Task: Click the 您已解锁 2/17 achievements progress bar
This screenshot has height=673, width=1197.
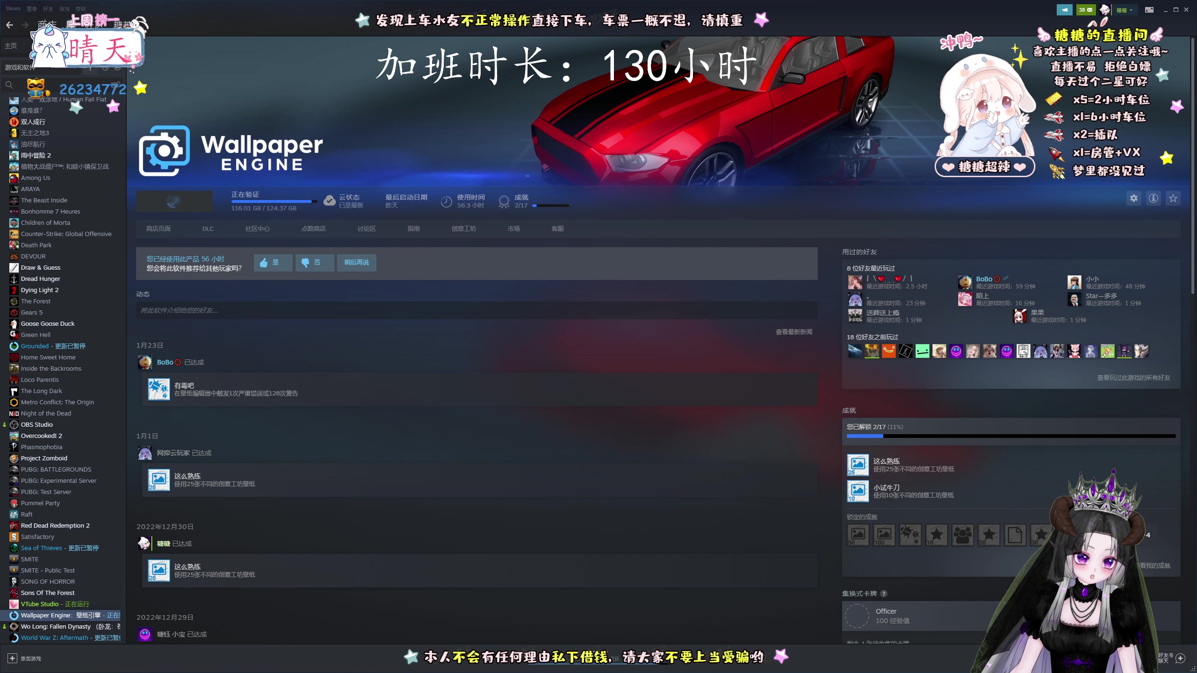Action: pyautogui.click(x=1011, y=436)
